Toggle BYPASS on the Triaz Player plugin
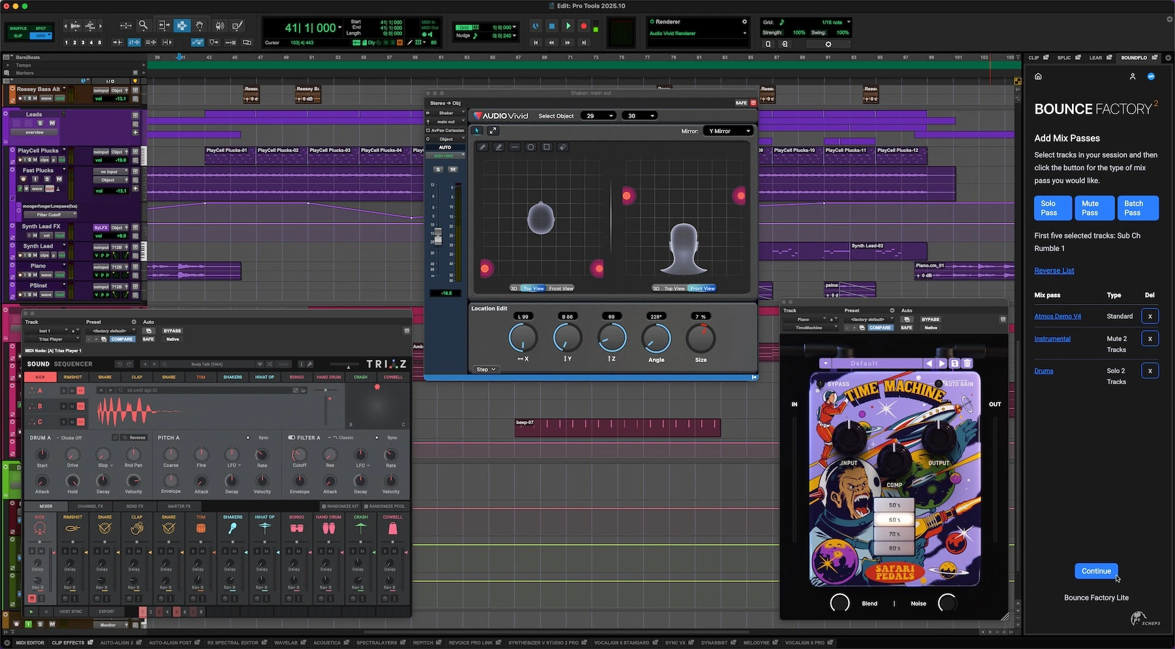1175x649 pixels. [x=172, y=331]
